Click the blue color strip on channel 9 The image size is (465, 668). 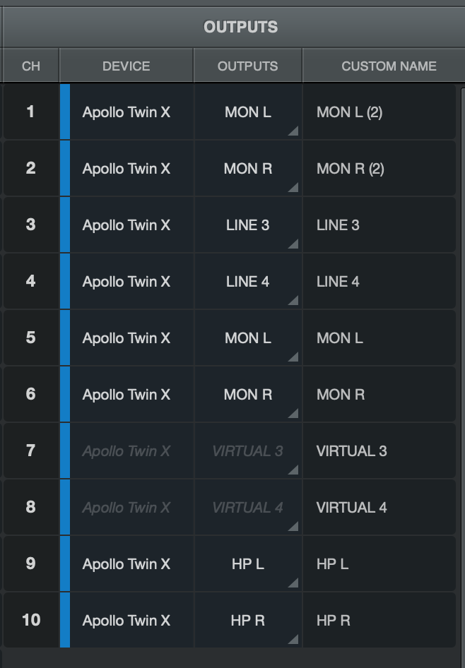(65, 563)
